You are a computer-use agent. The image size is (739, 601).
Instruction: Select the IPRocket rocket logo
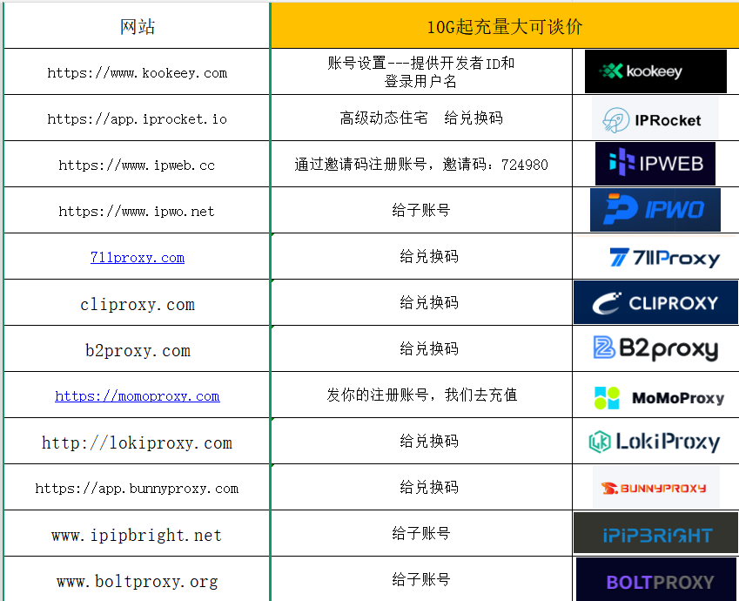coord(655,118)
